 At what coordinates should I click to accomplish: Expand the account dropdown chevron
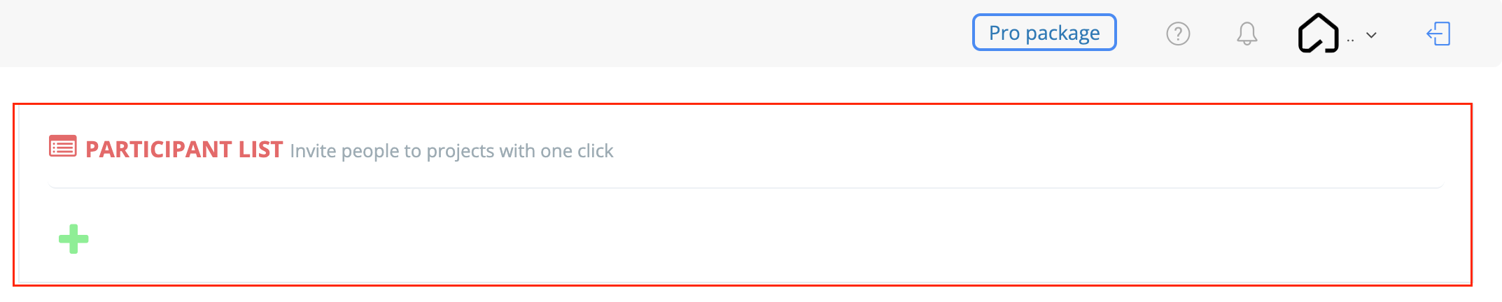(1371, 35)
